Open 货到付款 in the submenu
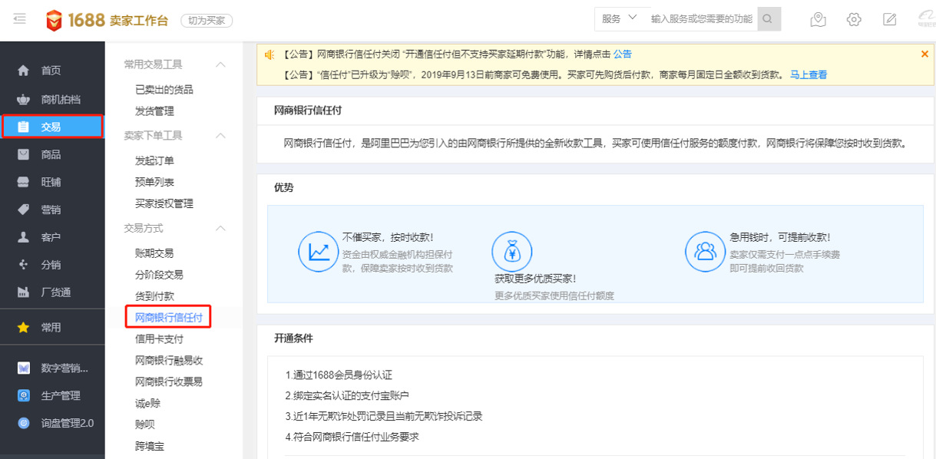This screenshot has width=936, height=459. 154,296
